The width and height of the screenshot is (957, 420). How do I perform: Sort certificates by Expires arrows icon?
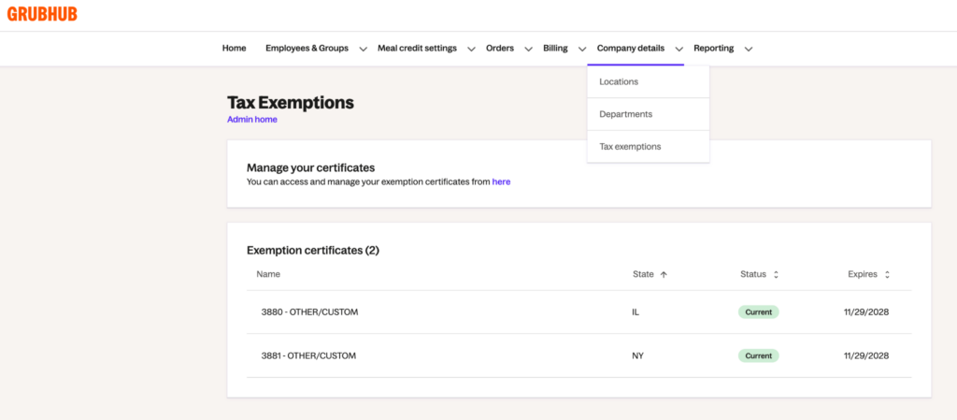[x=887, y=275]
